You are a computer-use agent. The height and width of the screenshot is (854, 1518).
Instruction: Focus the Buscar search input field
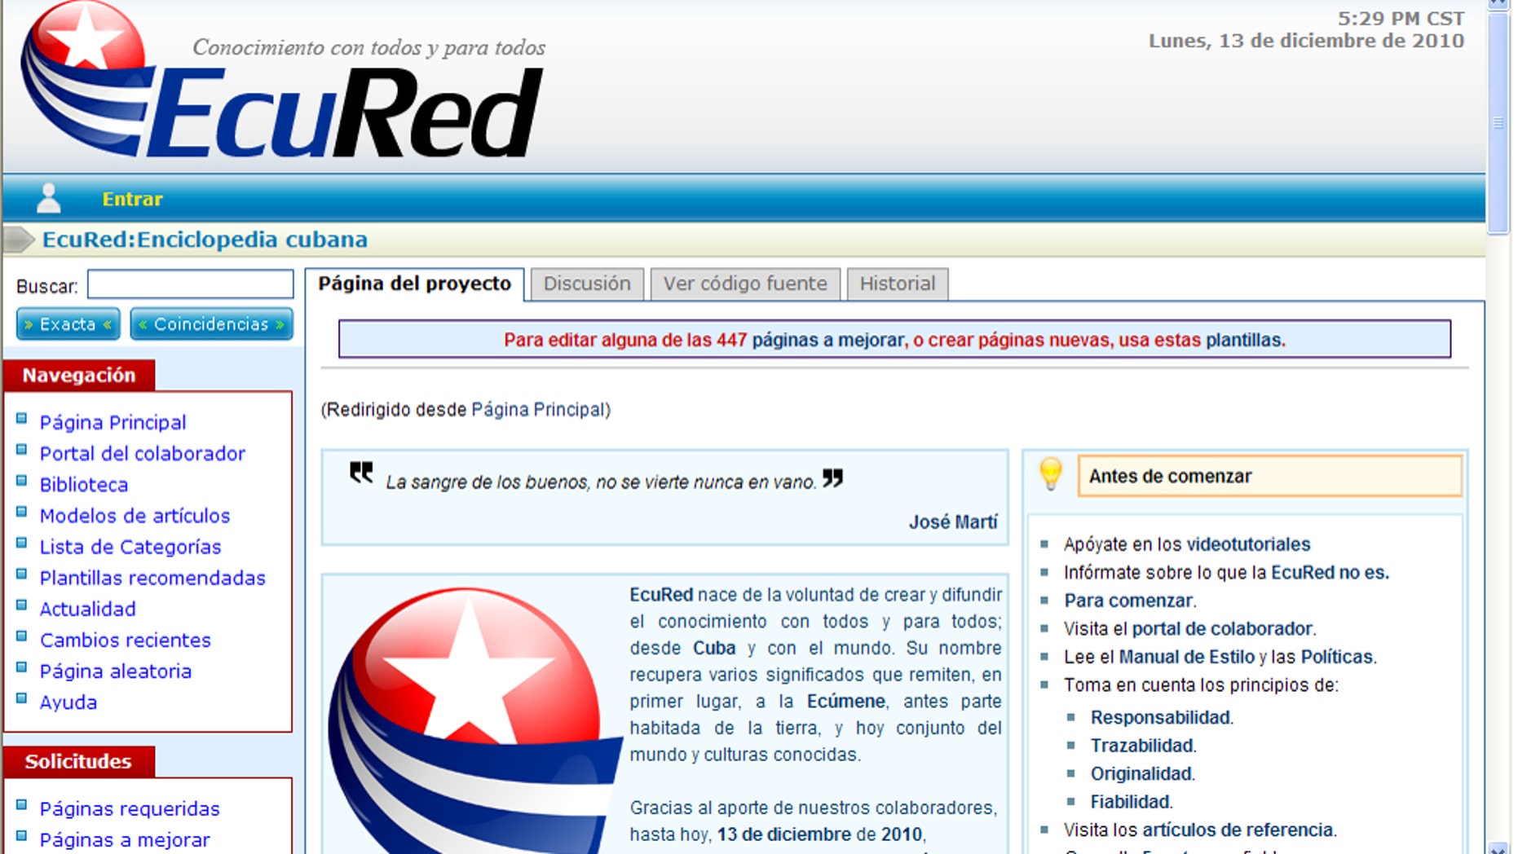click(190, 284)
